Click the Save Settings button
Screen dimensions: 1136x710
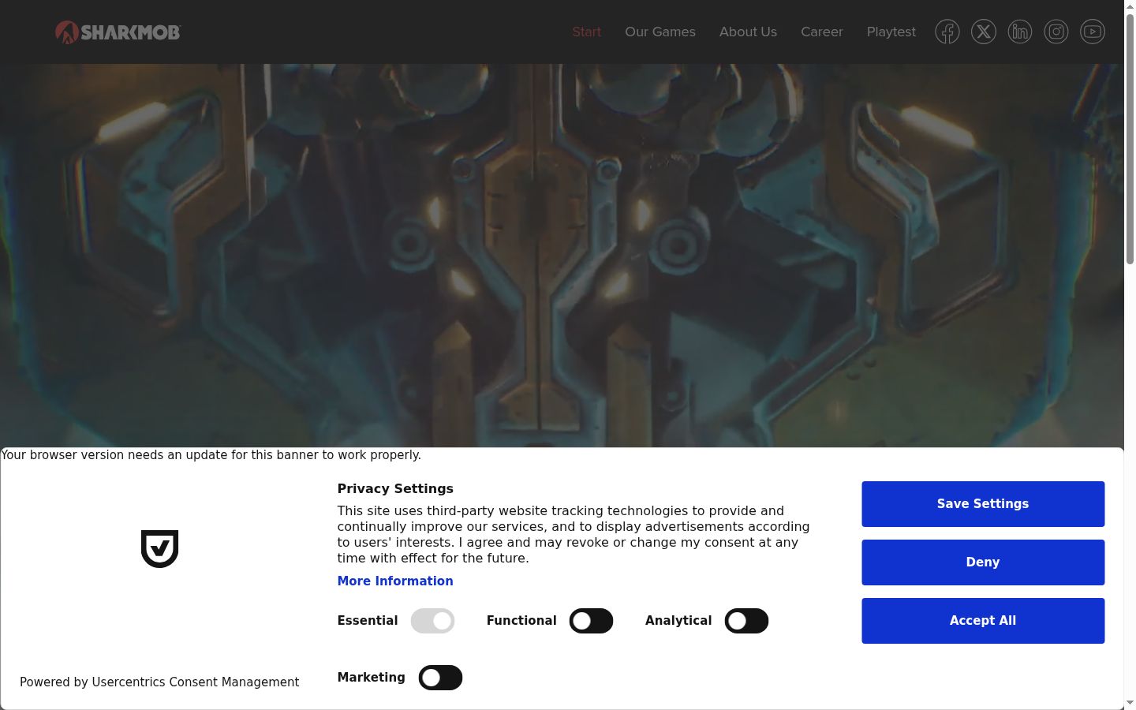click(x=983, y=504)
